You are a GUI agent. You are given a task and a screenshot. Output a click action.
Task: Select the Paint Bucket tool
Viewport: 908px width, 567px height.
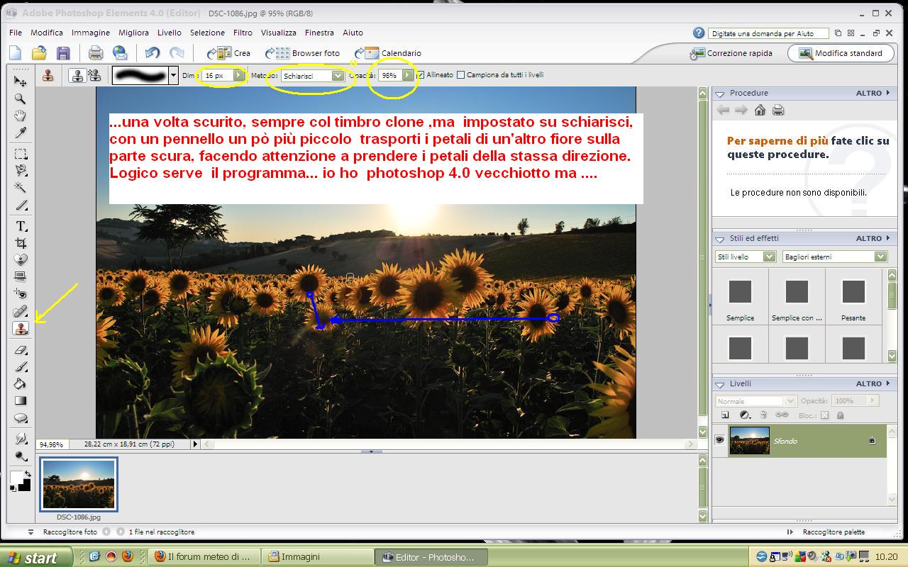coord(21,384)
